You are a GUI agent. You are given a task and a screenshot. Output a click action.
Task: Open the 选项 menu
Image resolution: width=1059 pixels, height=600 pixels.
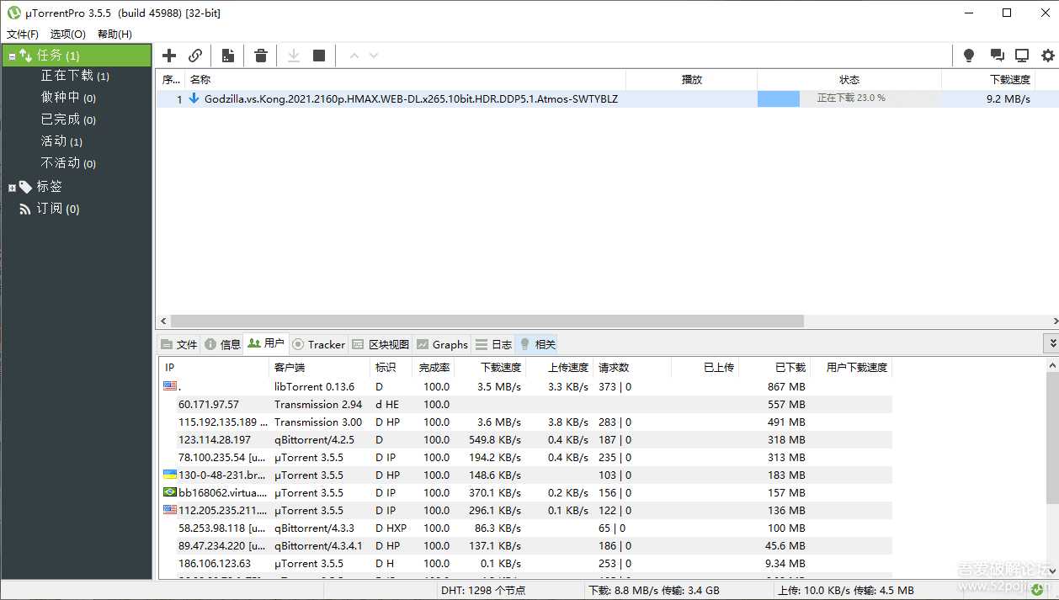(x=67, y=34)
